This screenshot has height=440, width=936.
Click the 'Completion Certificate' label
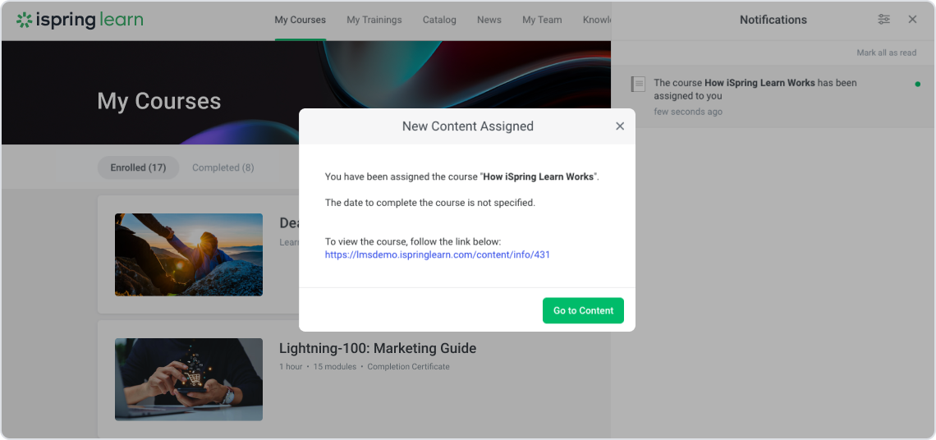[408, 367]
